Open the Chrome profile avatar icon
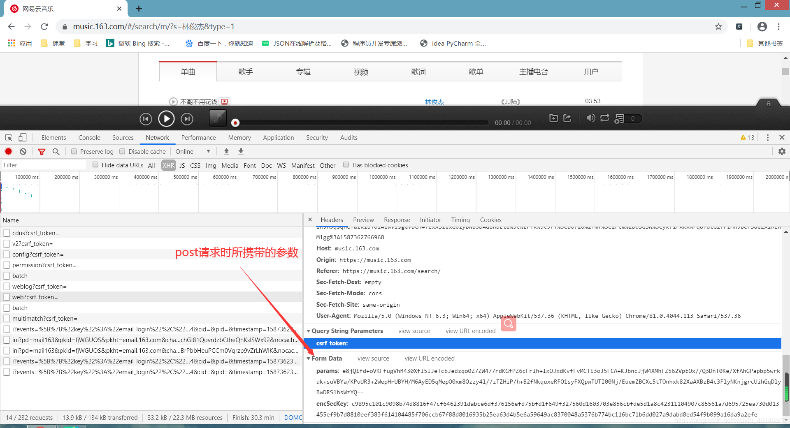 [x=762, y=27]
